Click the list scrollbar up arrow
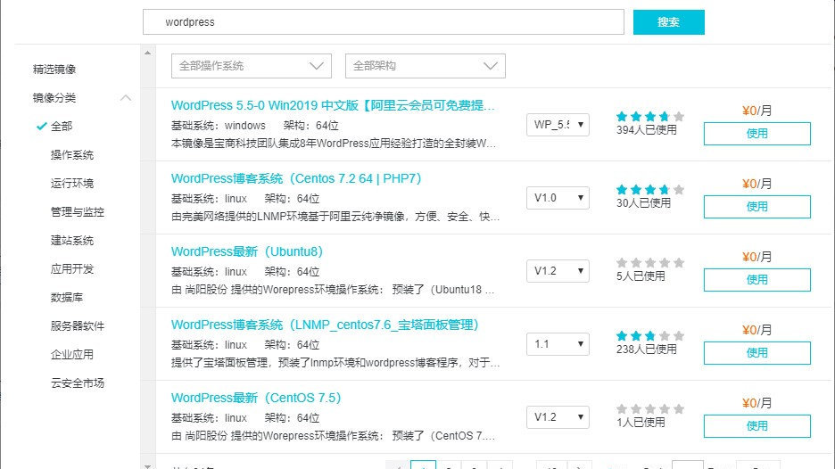The height and width of the screenshot is (469, 835). click(x=147, y=53)
